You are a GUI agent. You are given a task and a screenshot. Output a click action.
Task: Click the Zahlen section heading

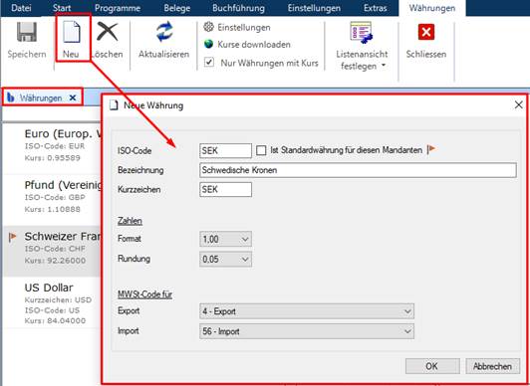point(130,221)
